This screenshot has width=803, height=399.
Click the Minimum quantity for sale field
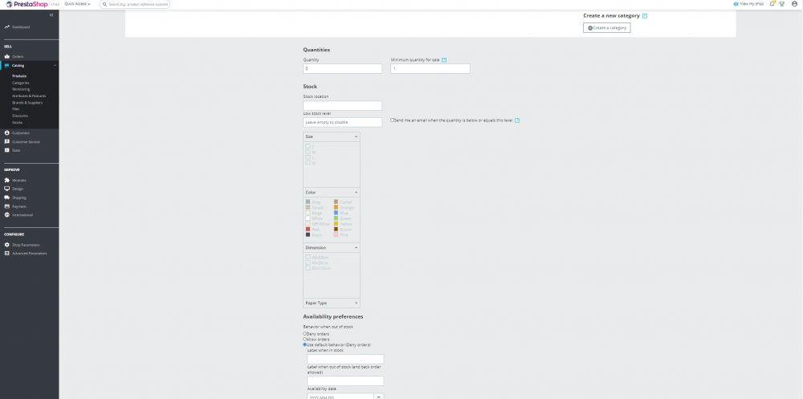[x=430, y=68]
